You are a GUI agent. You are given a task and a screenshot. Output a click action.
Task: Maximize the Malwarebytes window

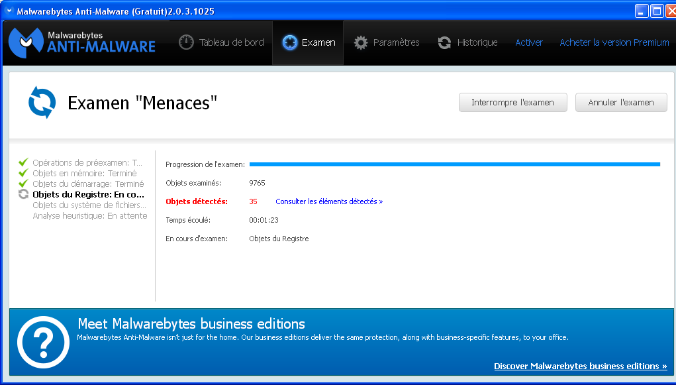(657, 11)
